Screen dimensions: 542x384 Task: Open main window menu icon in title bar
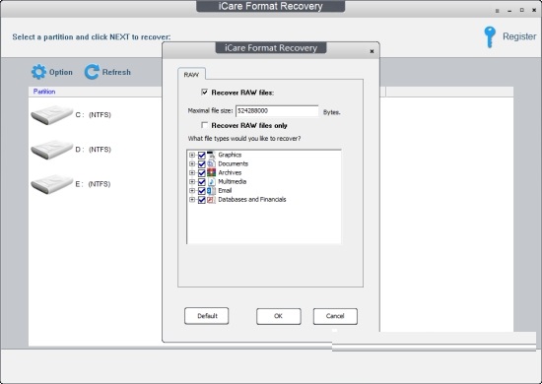click(497, 11)
